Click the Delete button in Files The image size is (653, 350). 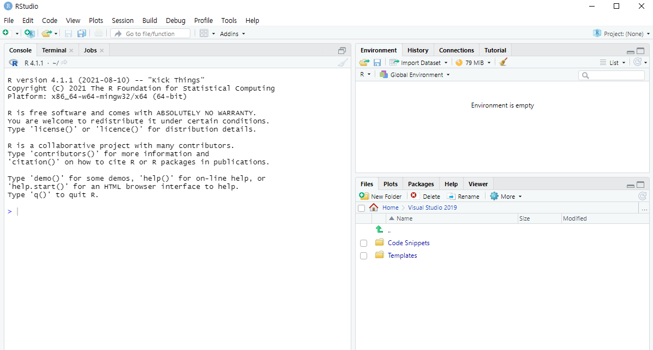425,196
